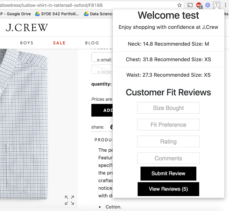Open the SALE navigation menu
229x211 pixels.
pos(59,43)
